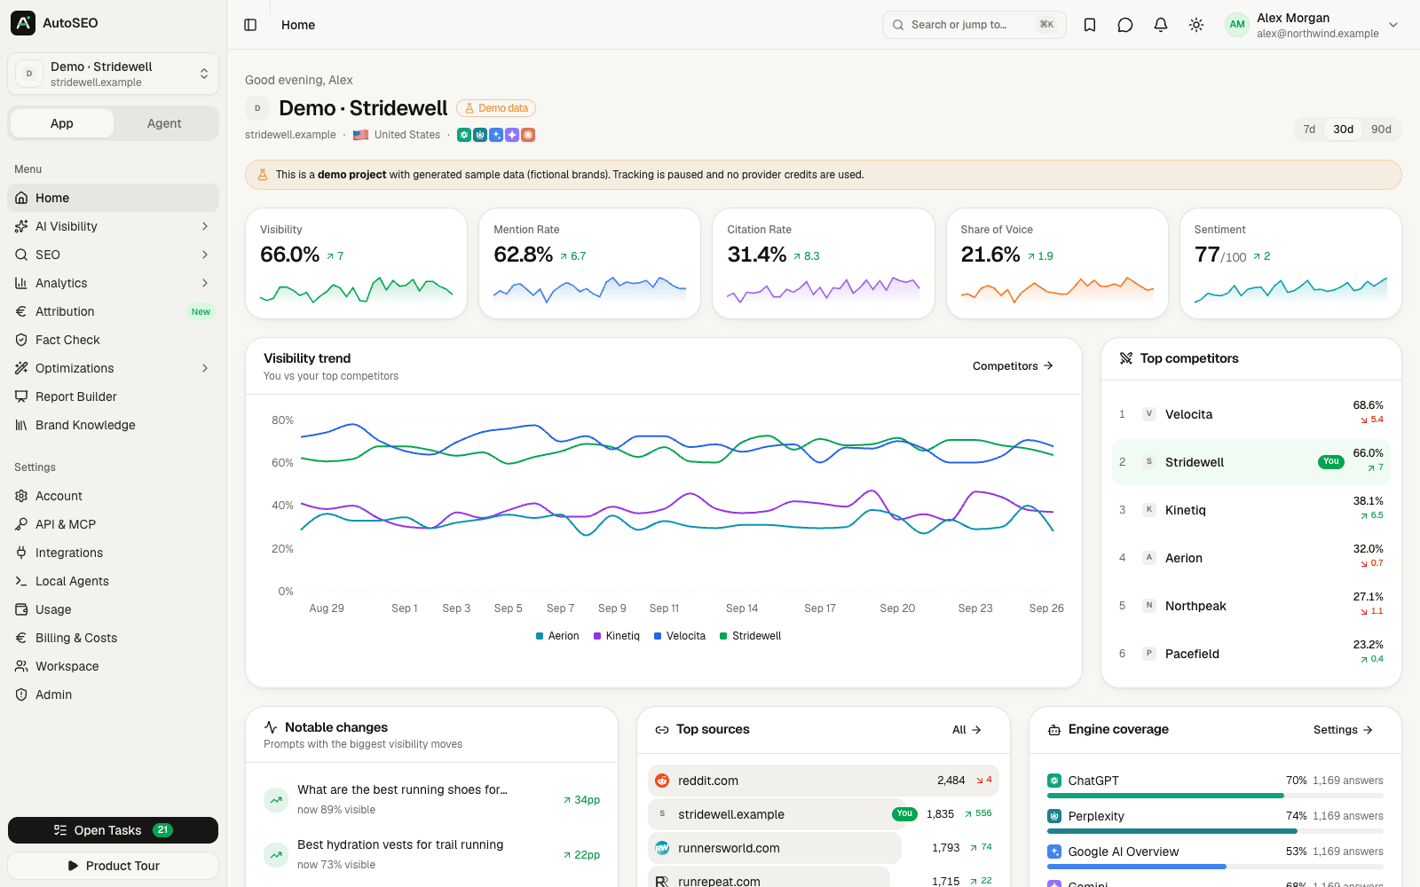Toggle Stridewell series in chart legend

751,636
